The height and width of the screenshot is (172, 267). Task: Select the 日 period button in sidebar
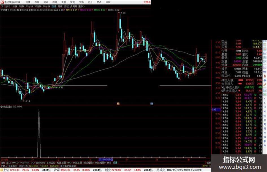tap(265, 120)
